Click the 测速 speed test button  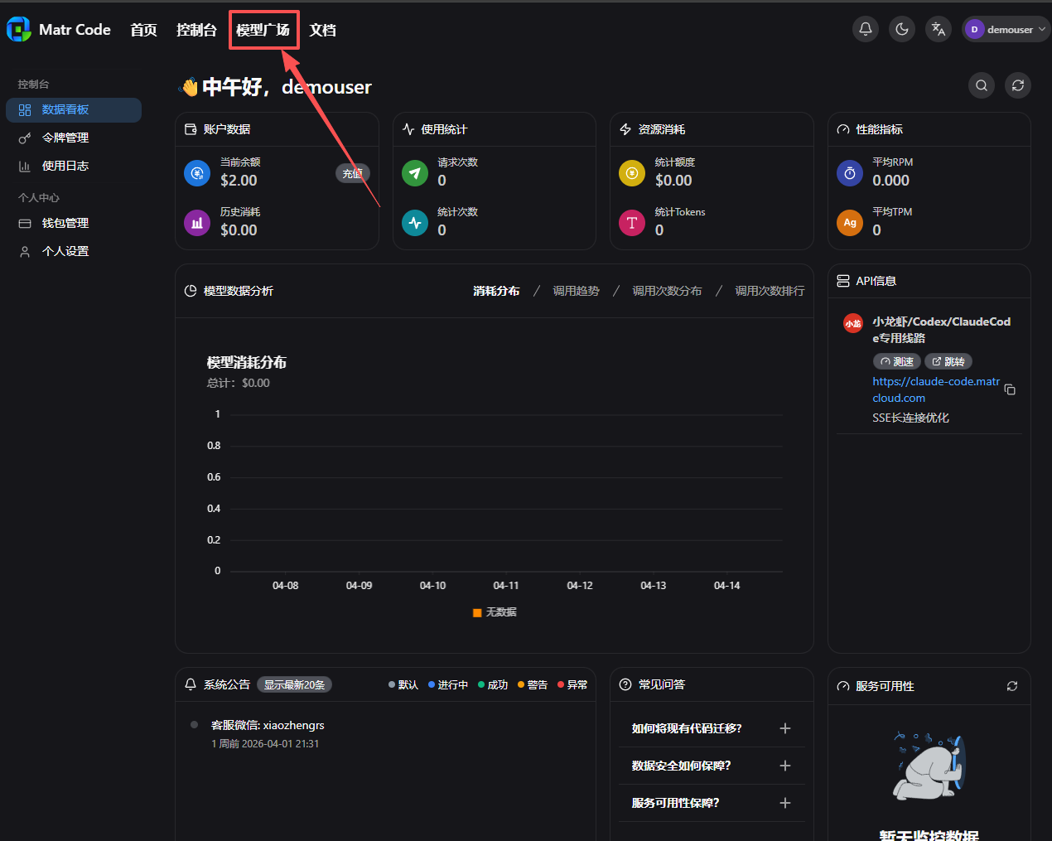(897, 361)
